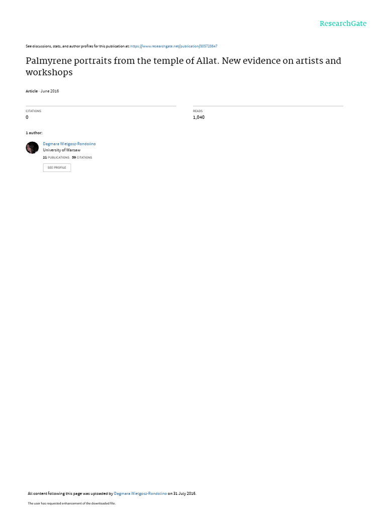Image resolution: width=386 pixels, height=515 pixels.
Task: Click the '1 author:' label
Action: click(x=34, y=133)
